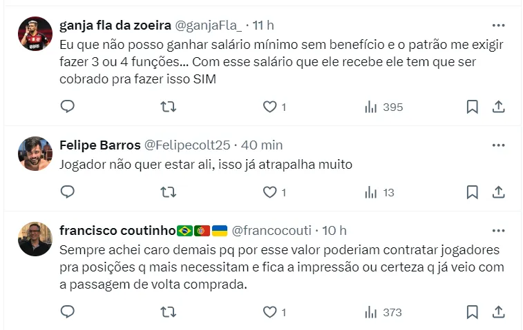Share ganja fla da zoeira's tweet
Viewport: 523px width, 330px height.
pyautogui.click(x=498, y=107)
